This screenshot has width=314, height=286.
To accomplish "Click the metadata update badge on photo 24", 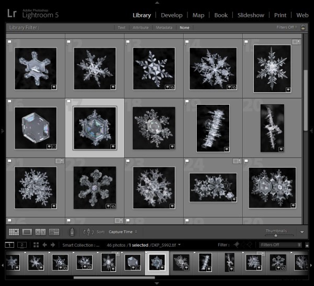I will (x=237, y=161).
